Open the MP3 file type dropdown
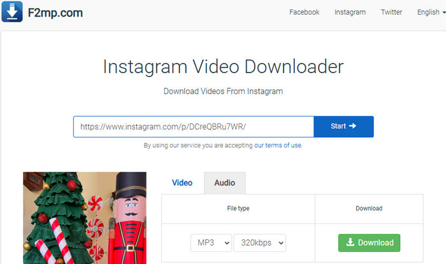This screenshot has height=264, width=446. [x=211, y=243]
